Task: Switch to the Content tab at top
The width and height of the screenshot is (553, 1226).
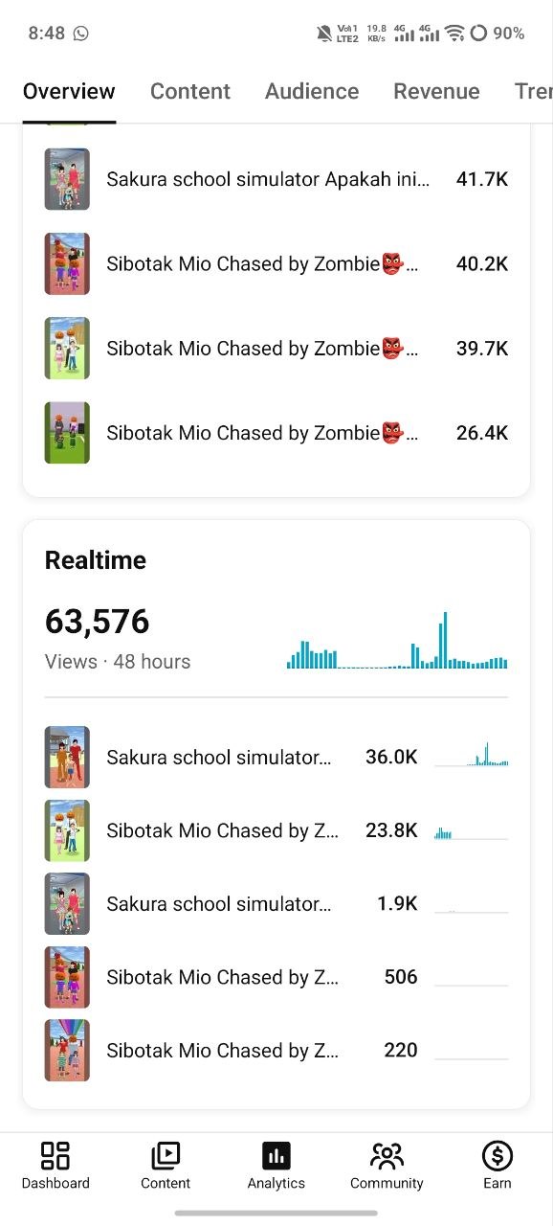Action: (x=190, y=91)
